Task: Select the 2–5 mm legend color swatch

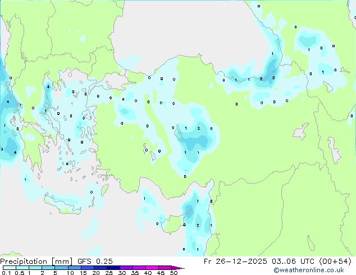Action: point(48,268)
